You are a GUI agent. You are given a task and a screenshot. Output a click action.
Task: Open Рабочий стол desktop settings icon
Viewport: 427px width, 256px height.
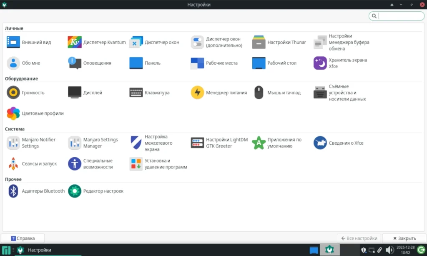(259, 63)
